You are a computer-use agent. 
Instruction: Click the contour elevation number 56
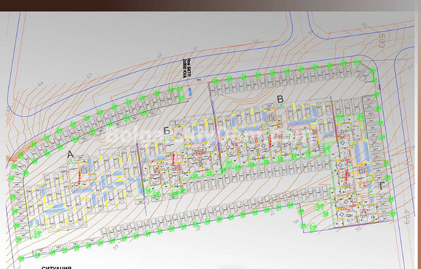pyautogui.click(x=296, y=222)
